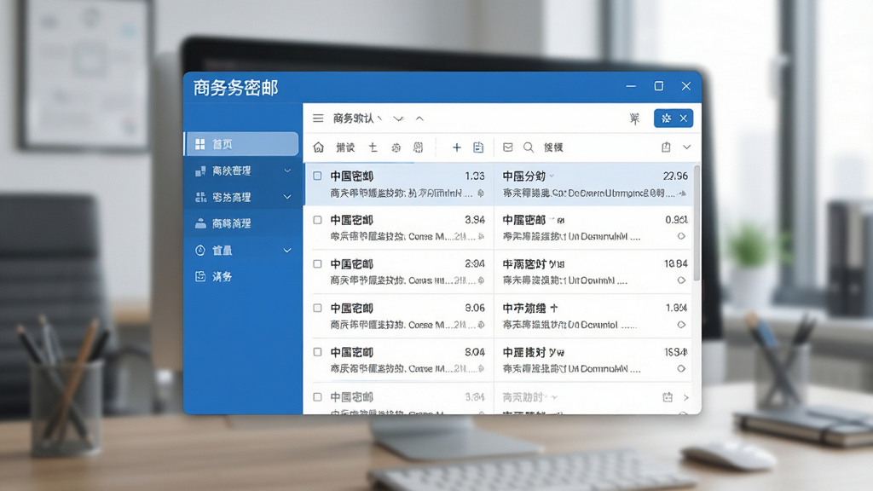Click the hamburger menu icon
The height and width of the screenshot is (491, 873).
[318, 118]
